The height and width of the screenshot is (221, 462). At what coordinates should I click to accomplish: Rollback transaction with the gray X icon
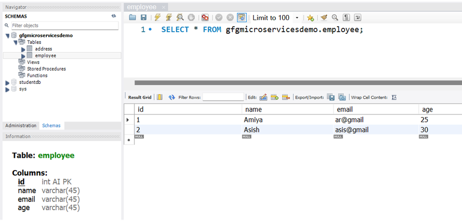(x=230, y=18)
